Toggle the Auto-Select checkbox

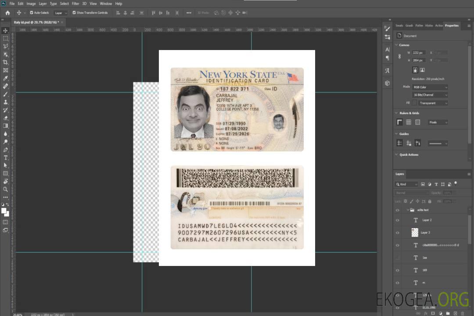click(x=32, y=13)
